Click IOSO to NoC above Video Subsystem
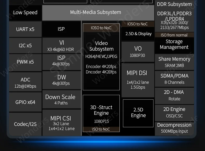Image resolution: width=205 pixels, height=151 pixels. pos(101,28)
